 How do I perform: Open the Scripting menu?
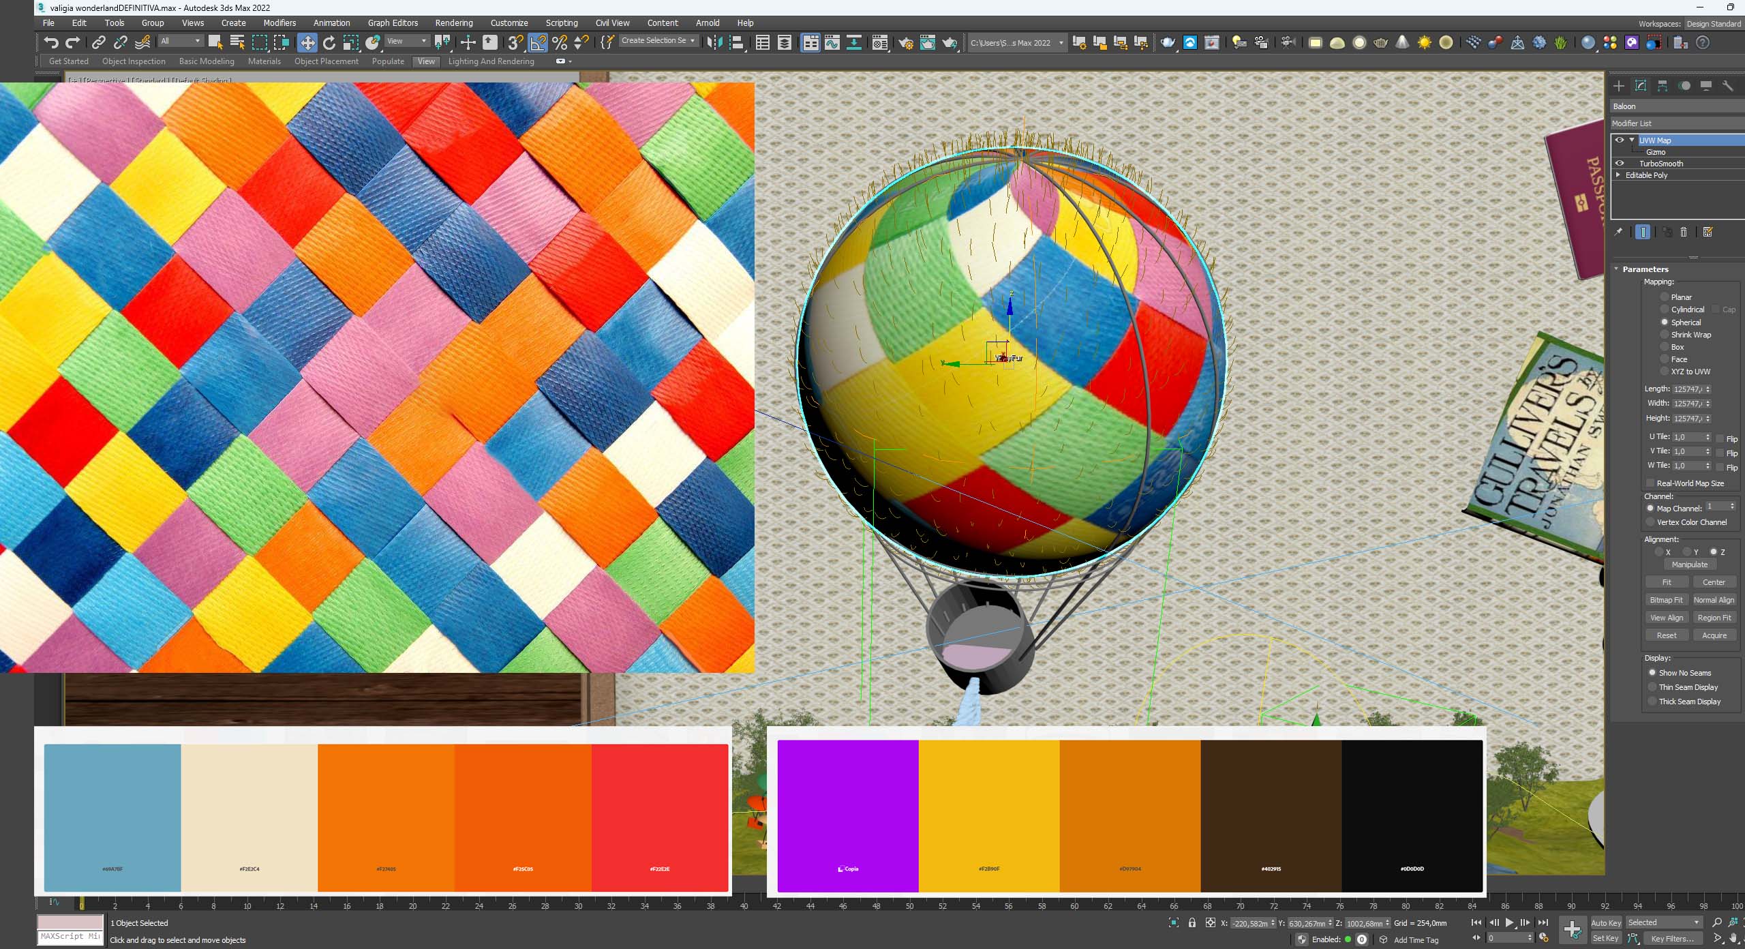point(562,22)
